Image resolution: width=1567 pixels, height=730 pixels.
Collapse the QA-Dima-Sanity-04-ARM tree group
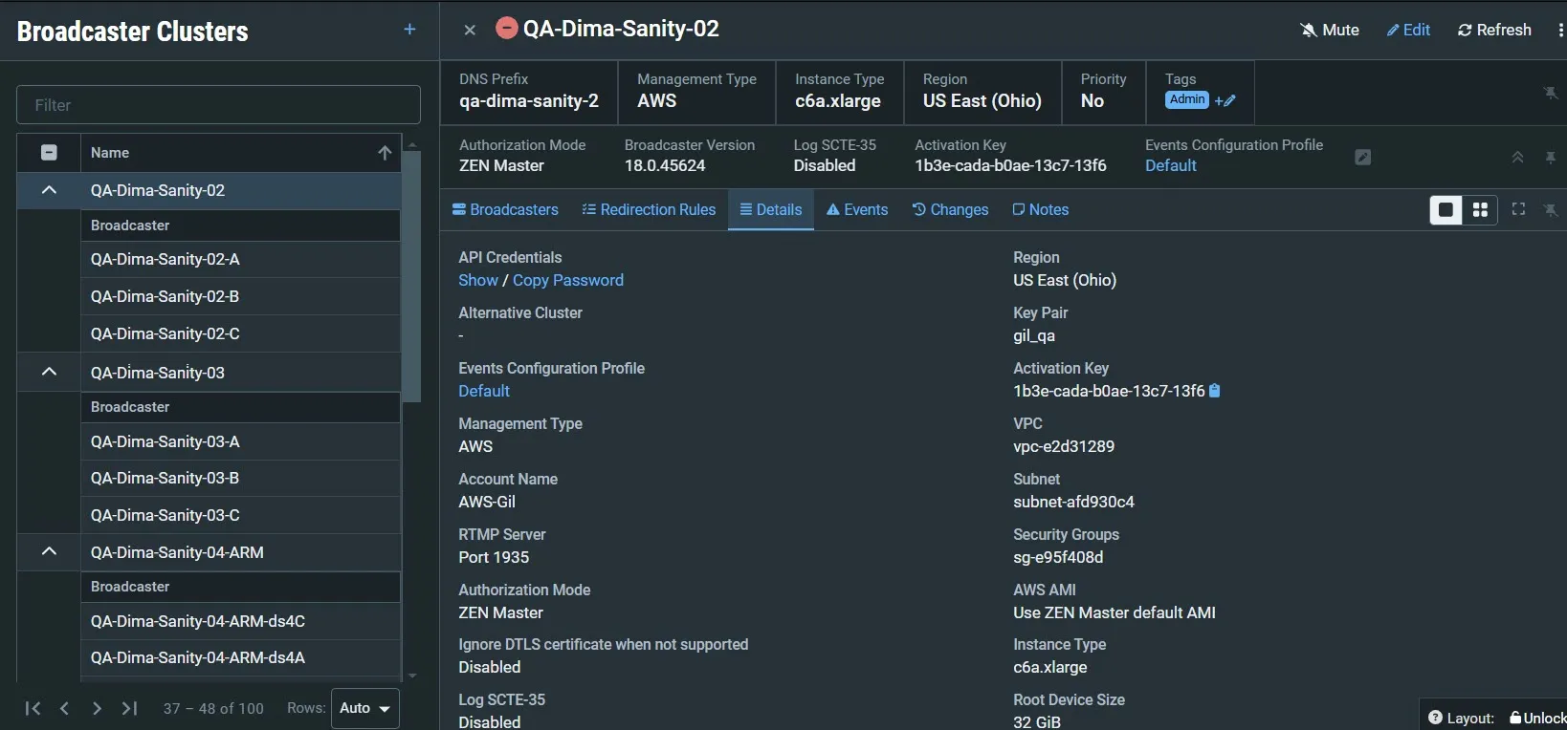pos(49,551)
